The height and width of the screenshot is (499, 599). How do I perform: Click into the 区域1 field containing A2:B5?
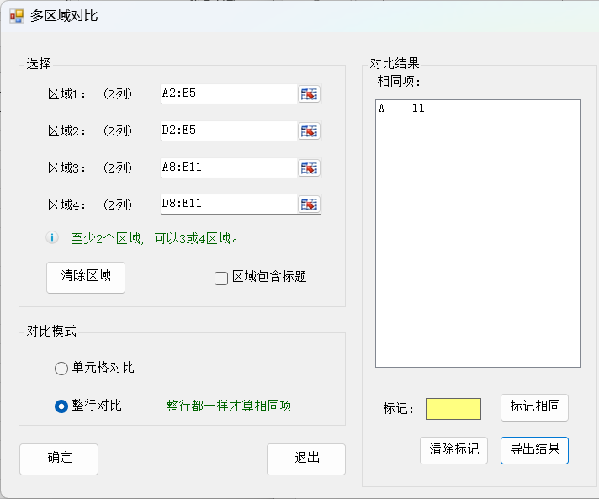[229, 93]
